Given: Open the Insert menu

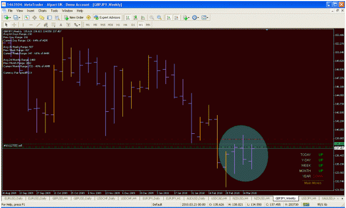Looking at the screenshot, I should tap(30, 11).
